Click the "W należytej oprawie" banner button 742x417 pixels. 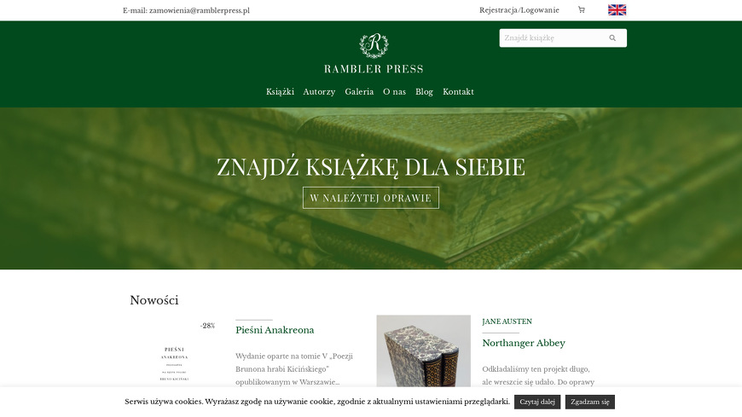click(x=370, y=198)
